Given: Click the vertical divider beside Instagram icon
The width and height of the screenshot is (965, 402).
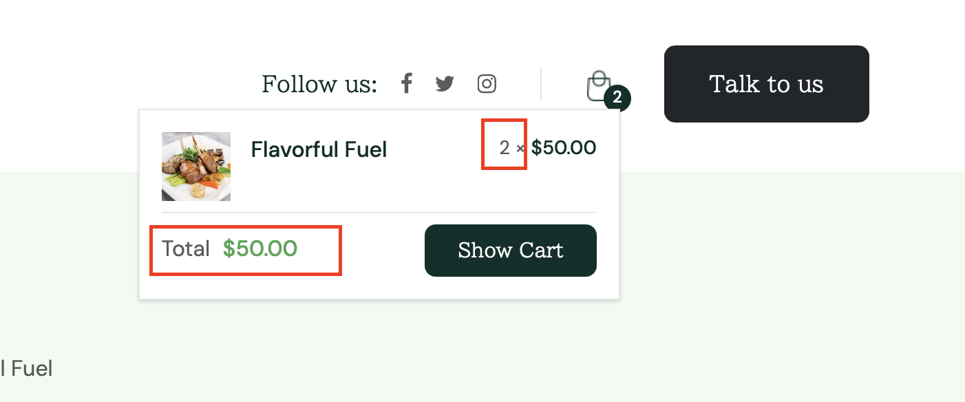Looking at the screenshot, I should tap(541, 84).
